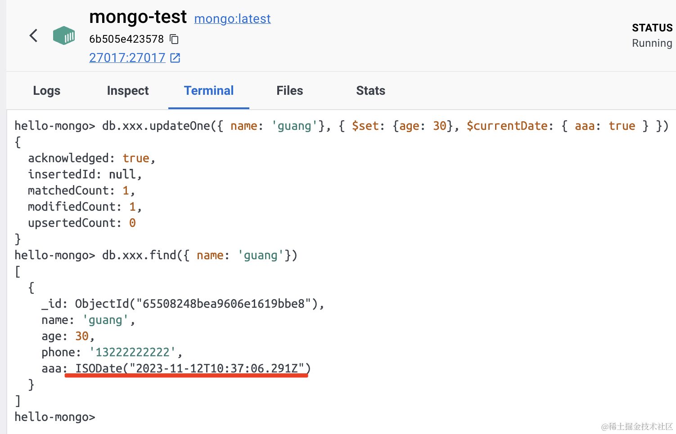The width and height of the screenshot is (676, 434).
Task: Switch to the Logs tab
Action: 47,91
